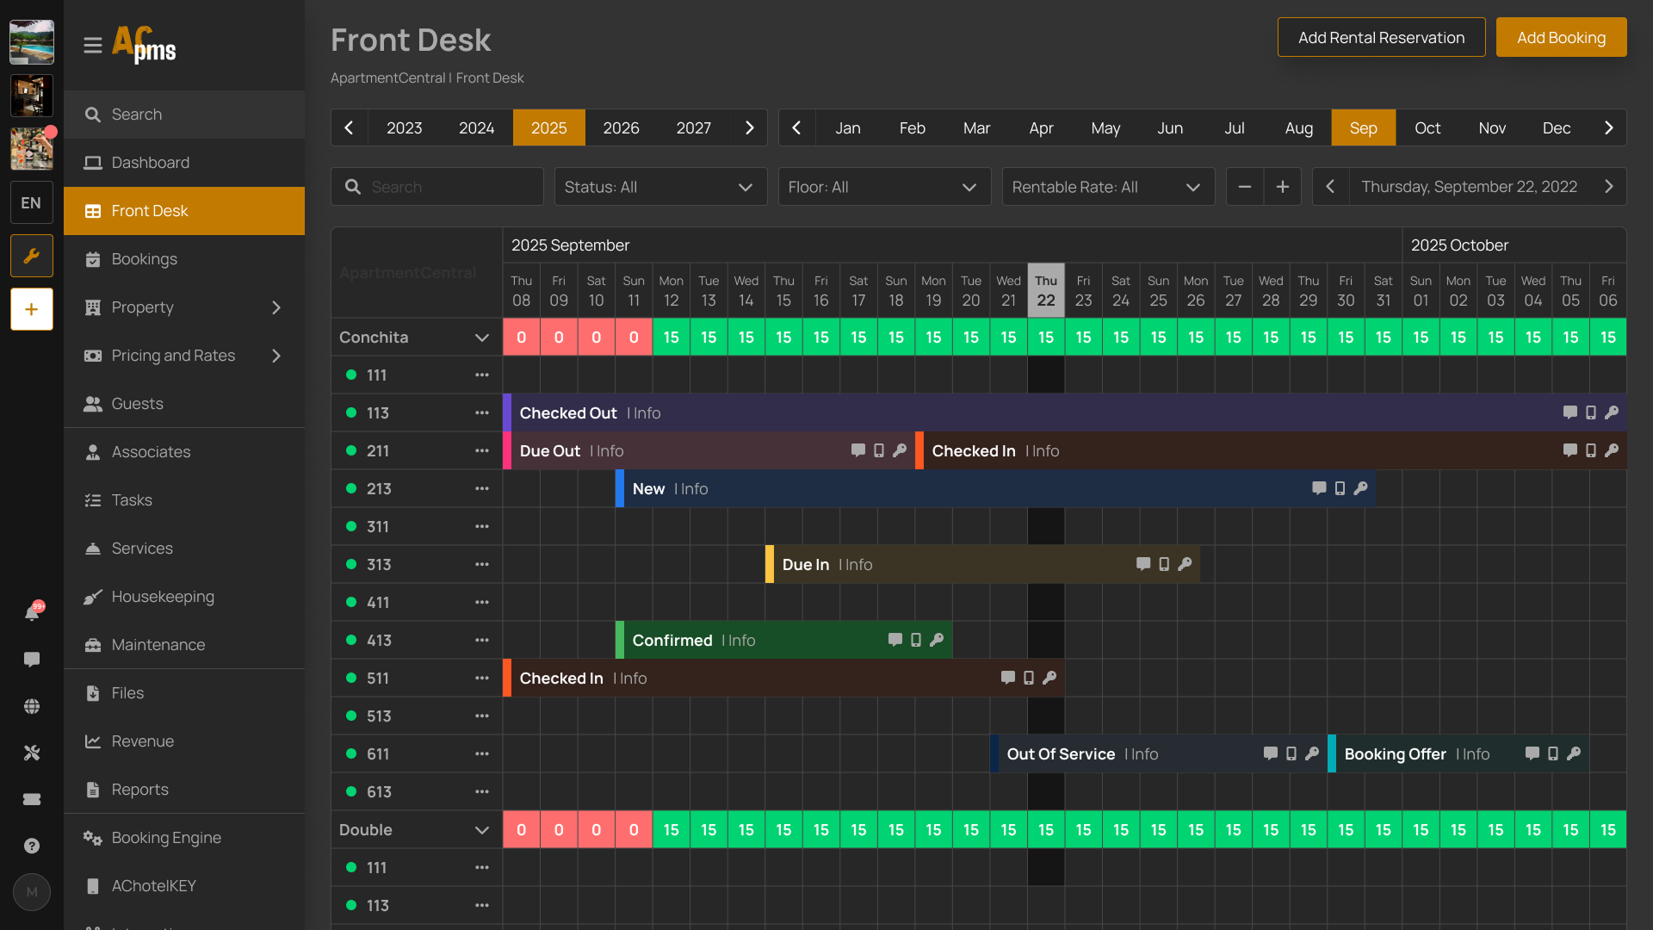Select the 2026 year tab
Viewport: 1653px width, 930px height.
(x=621, y=127)
